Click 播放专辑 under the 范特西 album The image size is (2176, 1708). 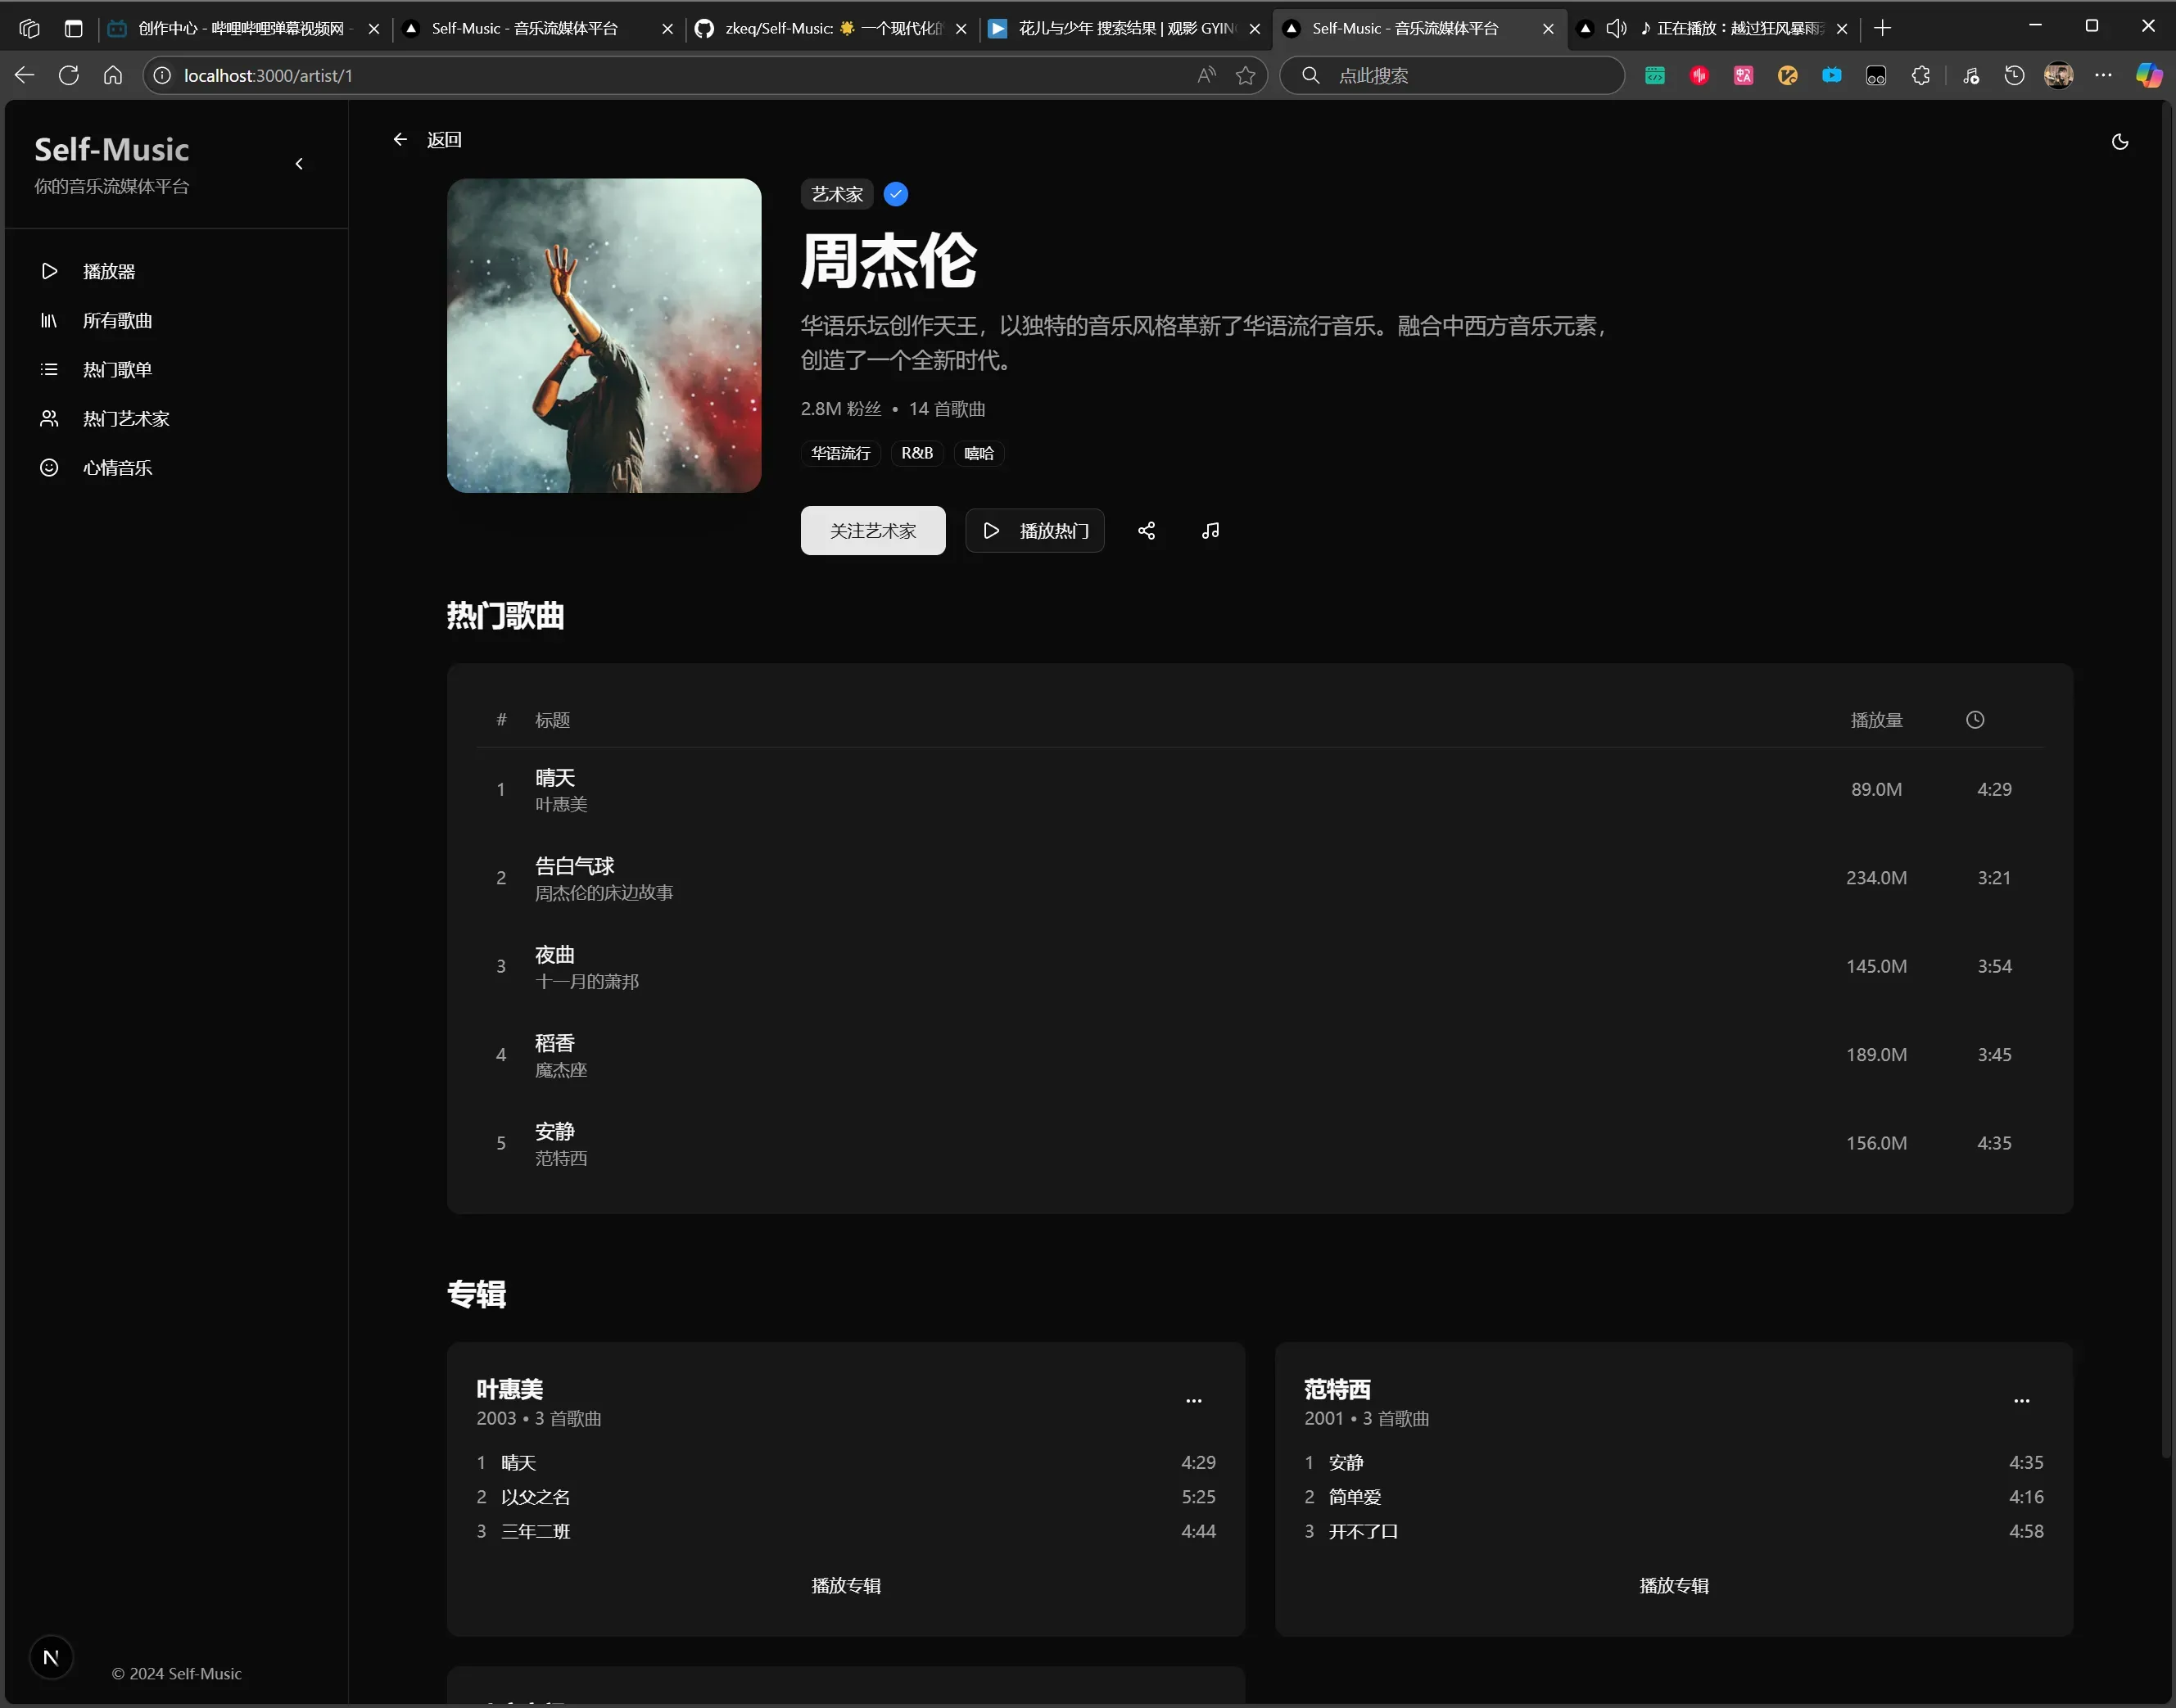click(1673, 1586)
